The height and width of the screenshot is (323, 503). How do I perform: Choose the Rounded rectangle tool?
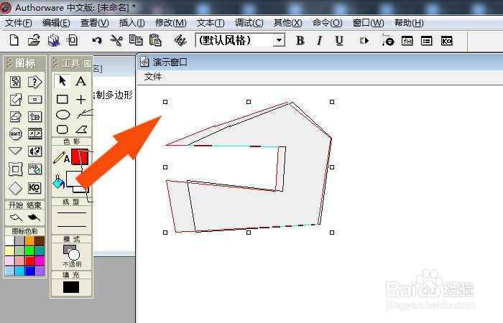tap(63, 129)
